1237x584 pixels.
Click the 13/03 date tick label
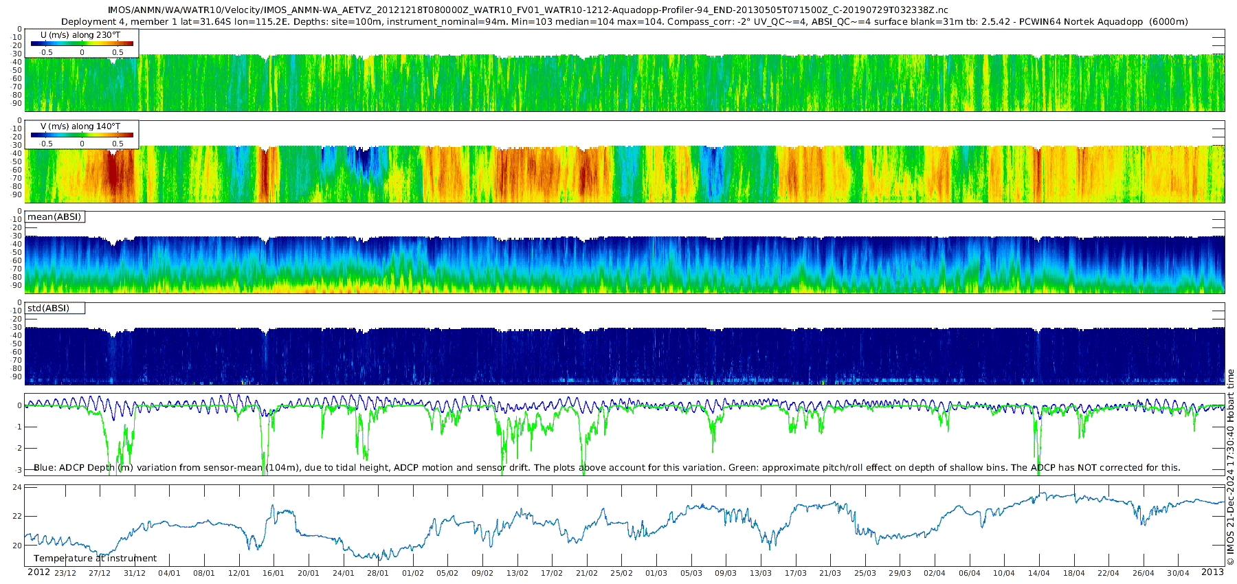(761, 574)
